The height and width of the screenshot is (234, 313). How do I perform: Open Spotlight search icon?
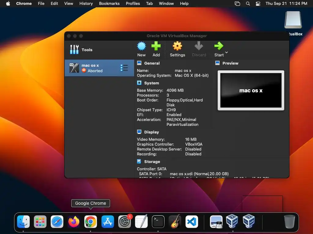248,4
